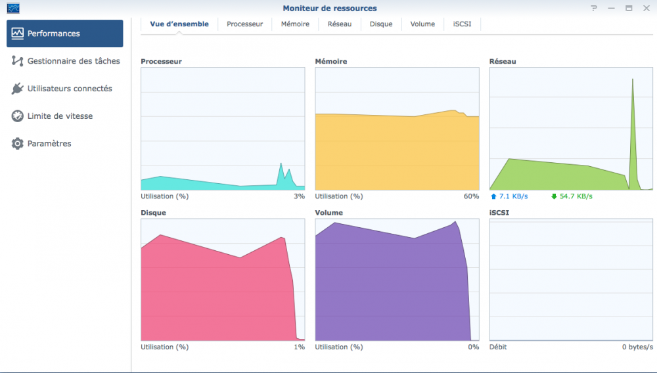The image size is (657, 373).
Task: Open the Paramètres label
Action: point(49,144)
